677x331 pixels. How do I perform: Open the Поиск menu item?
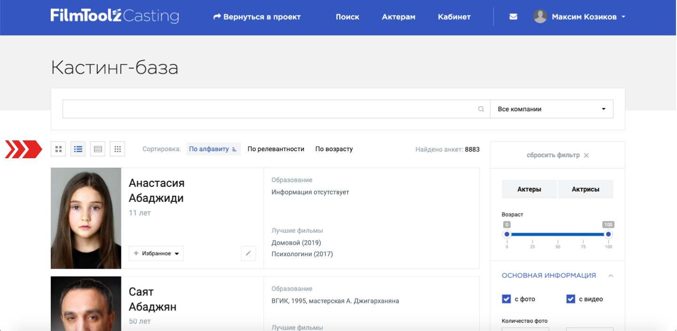pos(348,17)
